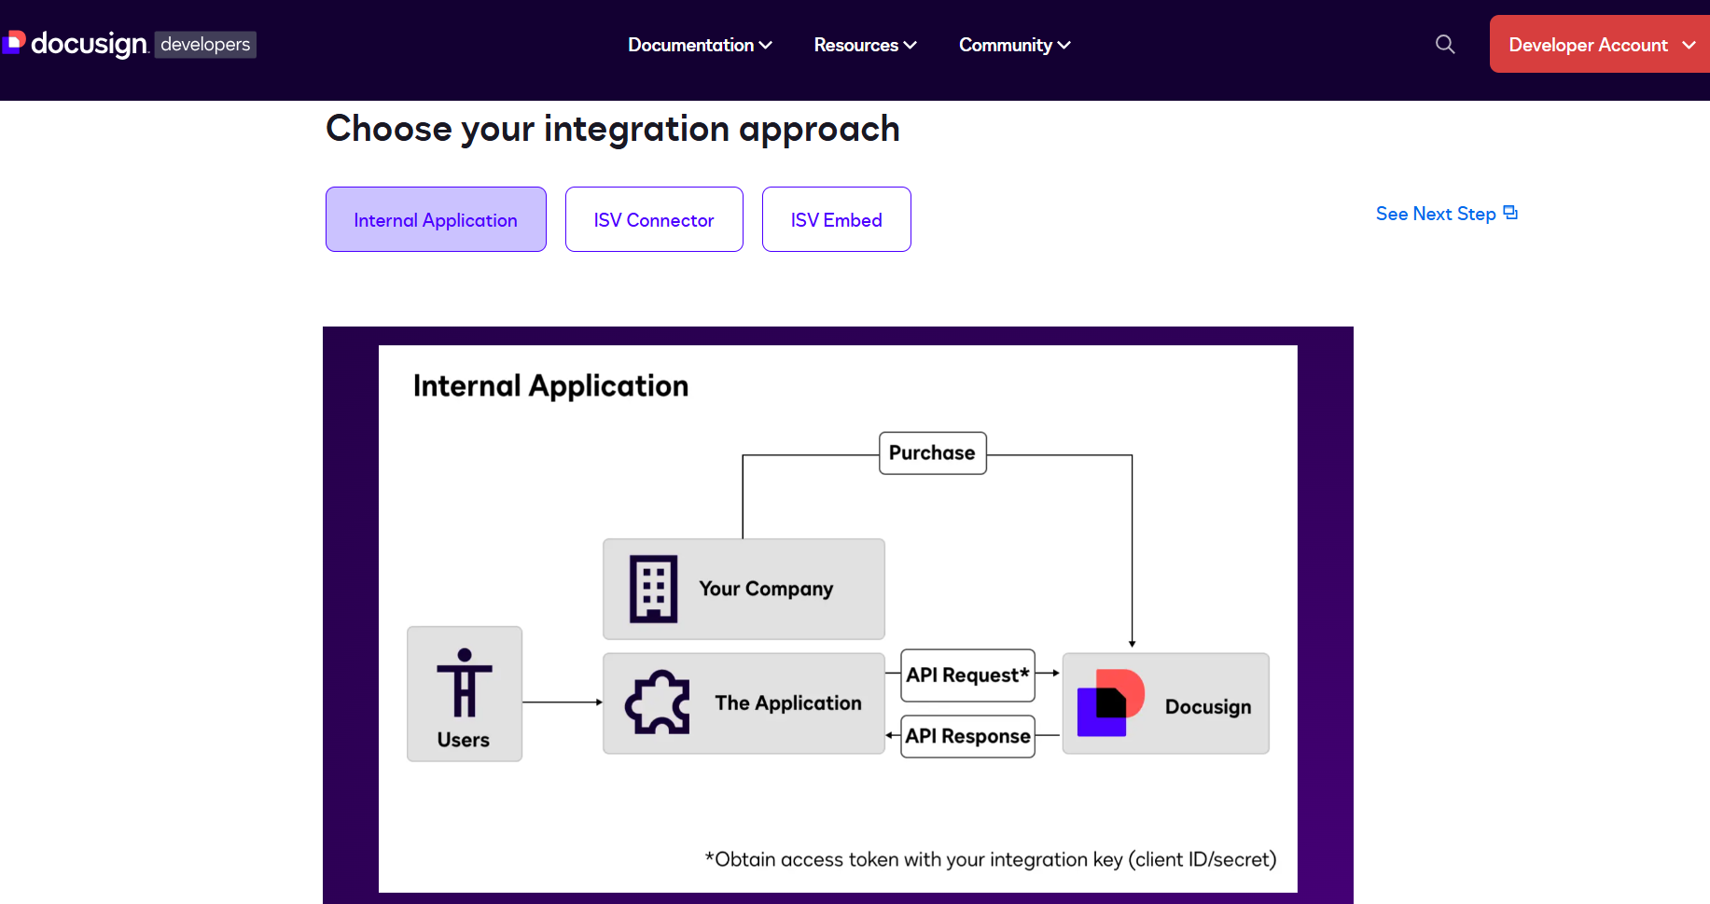Select the Internal Application tab
This screenshot has height=904, width=1710.
point(436,219)
